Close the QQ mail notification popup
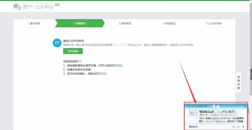 click(245, 106)
